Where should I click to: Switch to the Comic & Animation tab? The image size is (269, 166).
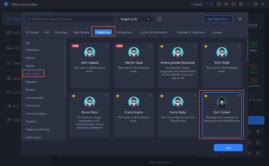coord(154,32)
